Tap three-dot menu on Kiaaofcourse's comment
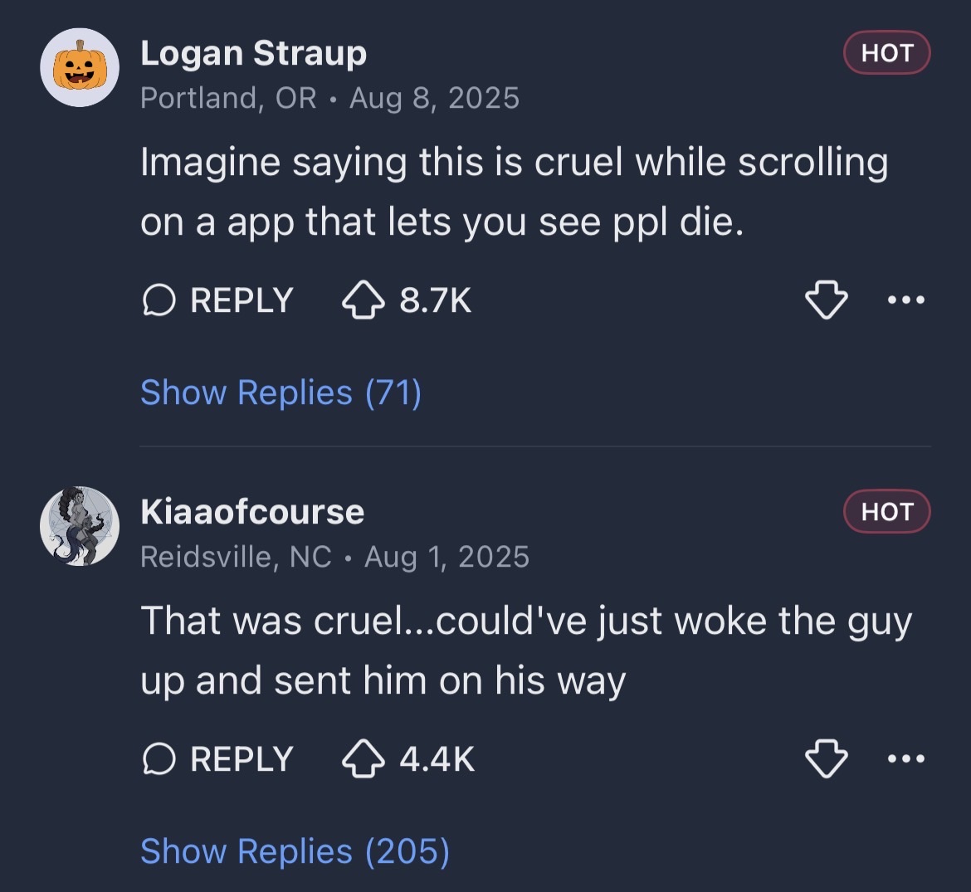 click(x=906, y=758)
